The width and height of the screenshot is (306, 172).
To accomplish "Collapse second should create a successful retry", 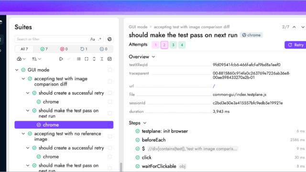I will pos(28,148).
